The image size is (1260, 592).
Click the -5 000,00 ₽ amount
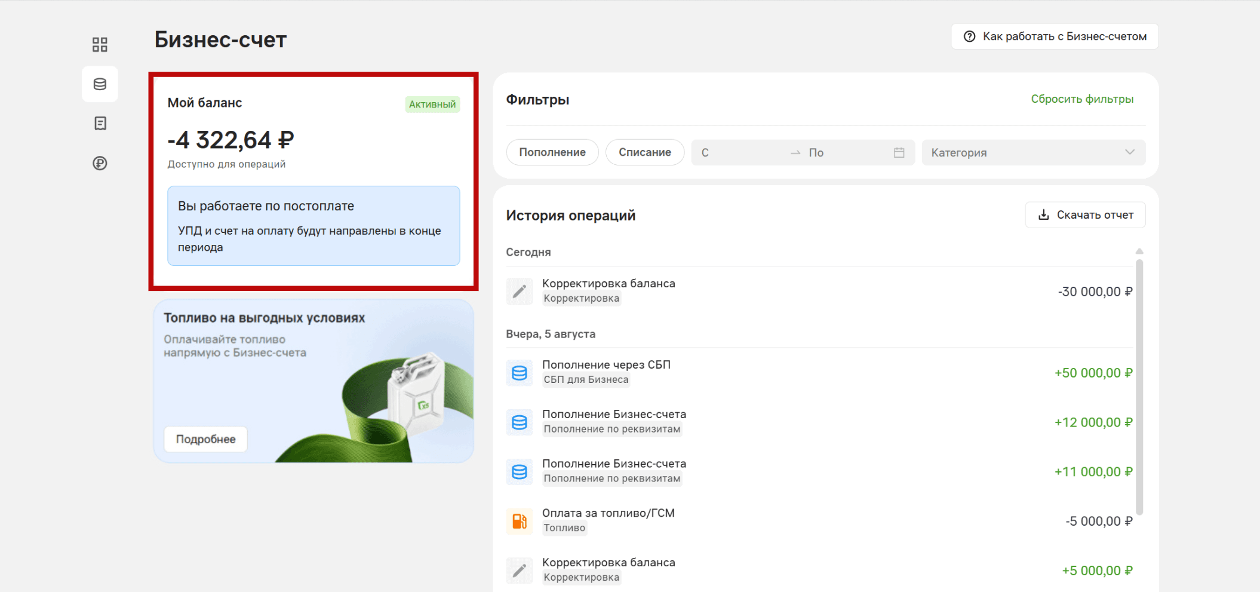(1099, 521)
